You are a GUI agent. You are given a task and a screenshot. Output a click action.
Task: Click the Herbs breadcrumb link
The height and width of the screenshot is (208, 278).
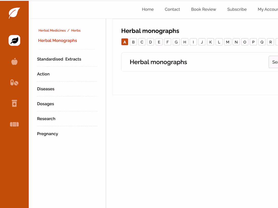76,31
